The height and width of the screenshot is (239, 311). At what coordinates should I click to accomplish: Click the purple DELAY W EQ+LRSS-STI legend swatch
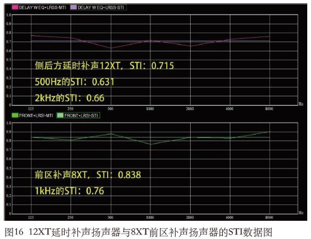(74, 8)
